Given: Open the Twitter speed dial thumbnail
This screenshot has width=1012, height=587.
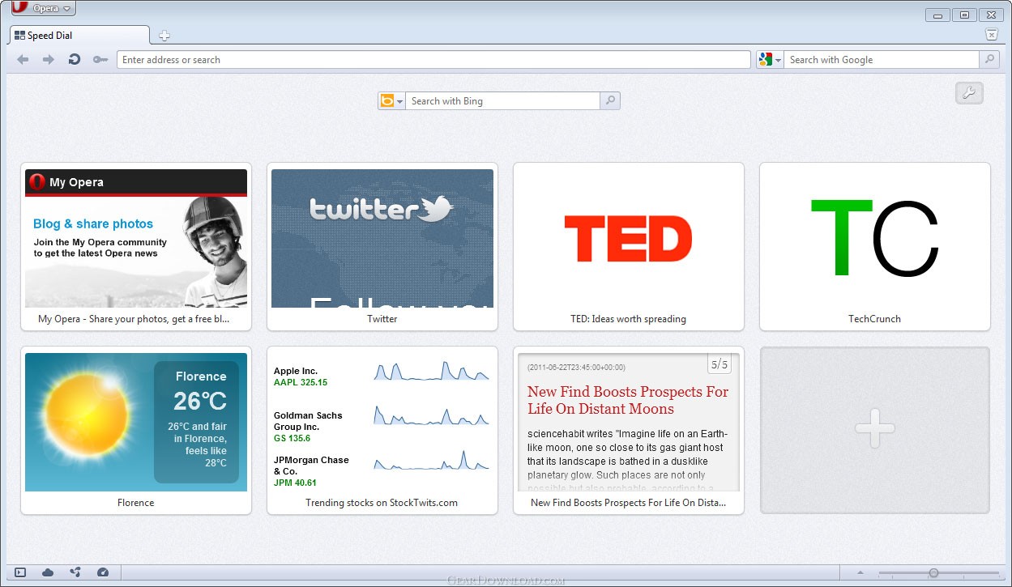Looking at the screenshot, I should click(382, 239).
